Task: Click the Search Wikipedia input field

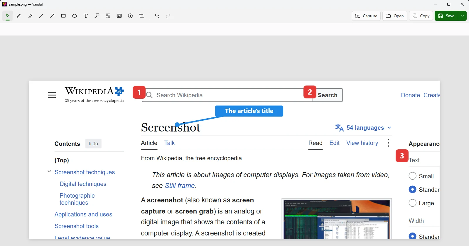Action: (227, 95)
